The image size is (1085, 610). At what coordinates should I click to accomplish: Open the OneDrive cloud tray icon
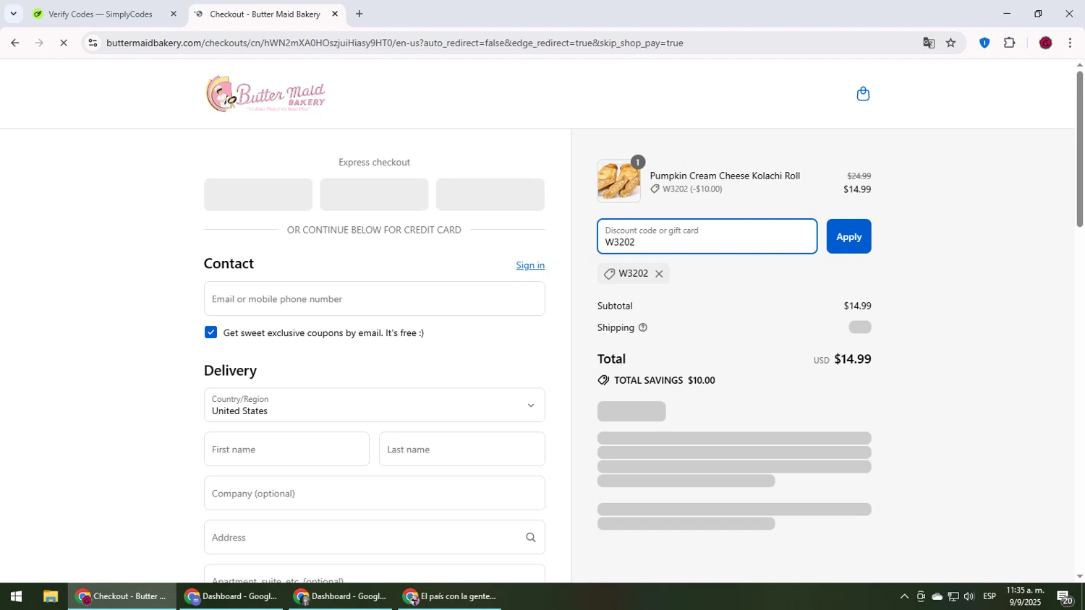coord(937,596)
